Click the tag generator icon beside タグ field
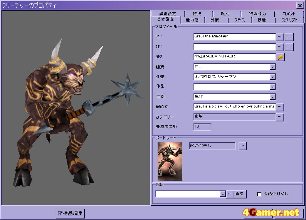 pyautogui.click(x=281, y=57)
